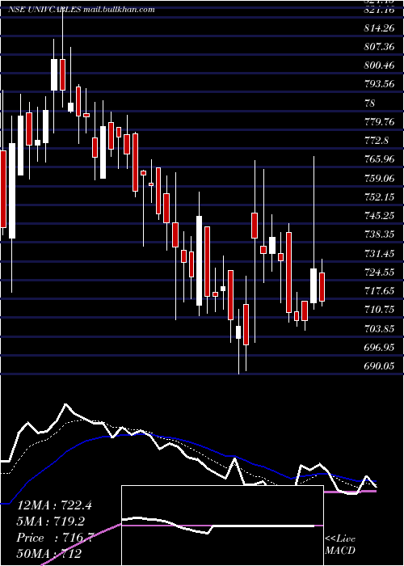
Task: Select the 696.95 price axis label
Action: coord(379,348)
